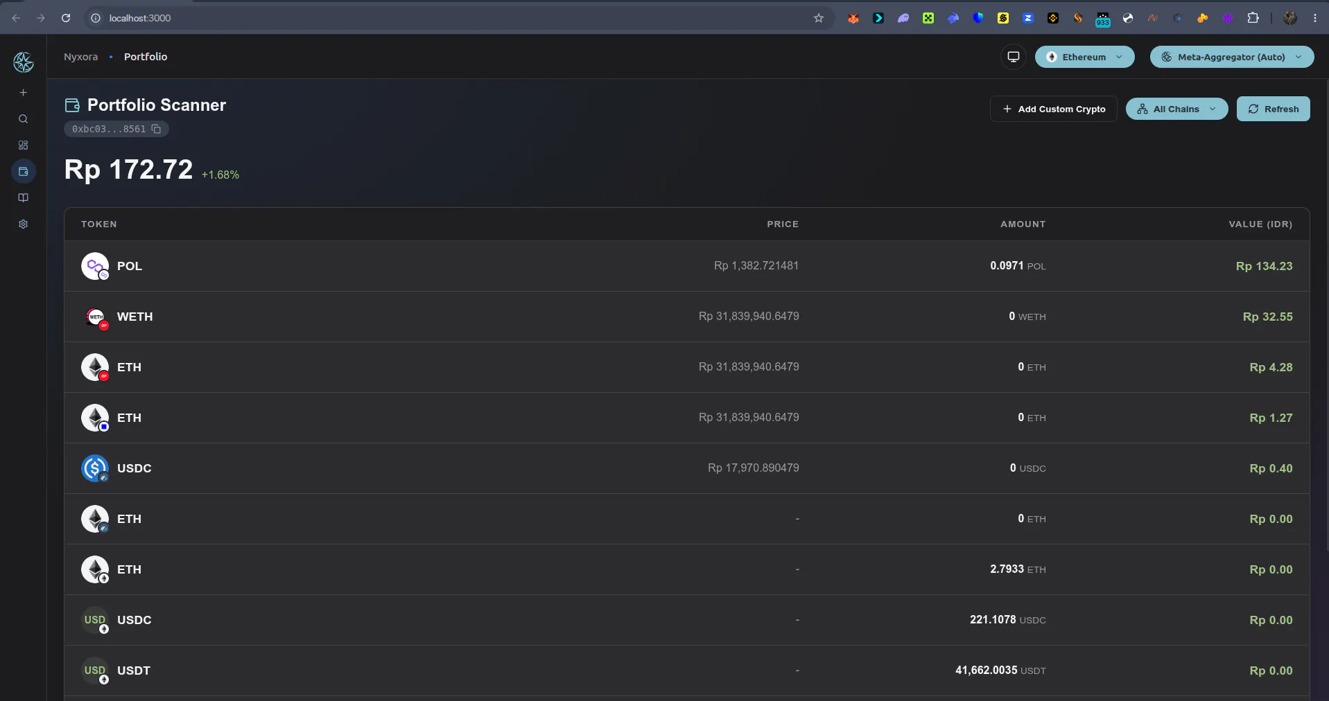Click the USDC icon in Rp 0.40 row
This screenshot has width=1329, height=701.
click(95, 468)
